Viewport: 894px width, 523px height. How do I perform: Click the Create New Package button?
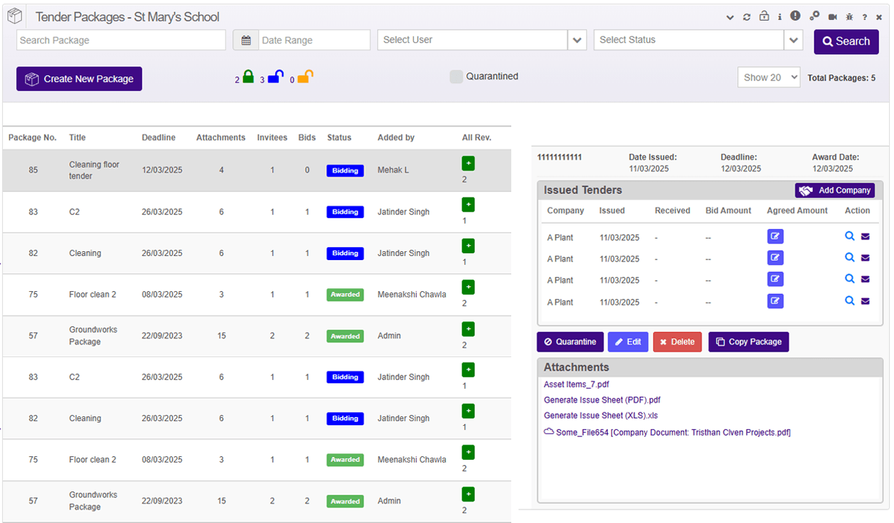point(79,79)
